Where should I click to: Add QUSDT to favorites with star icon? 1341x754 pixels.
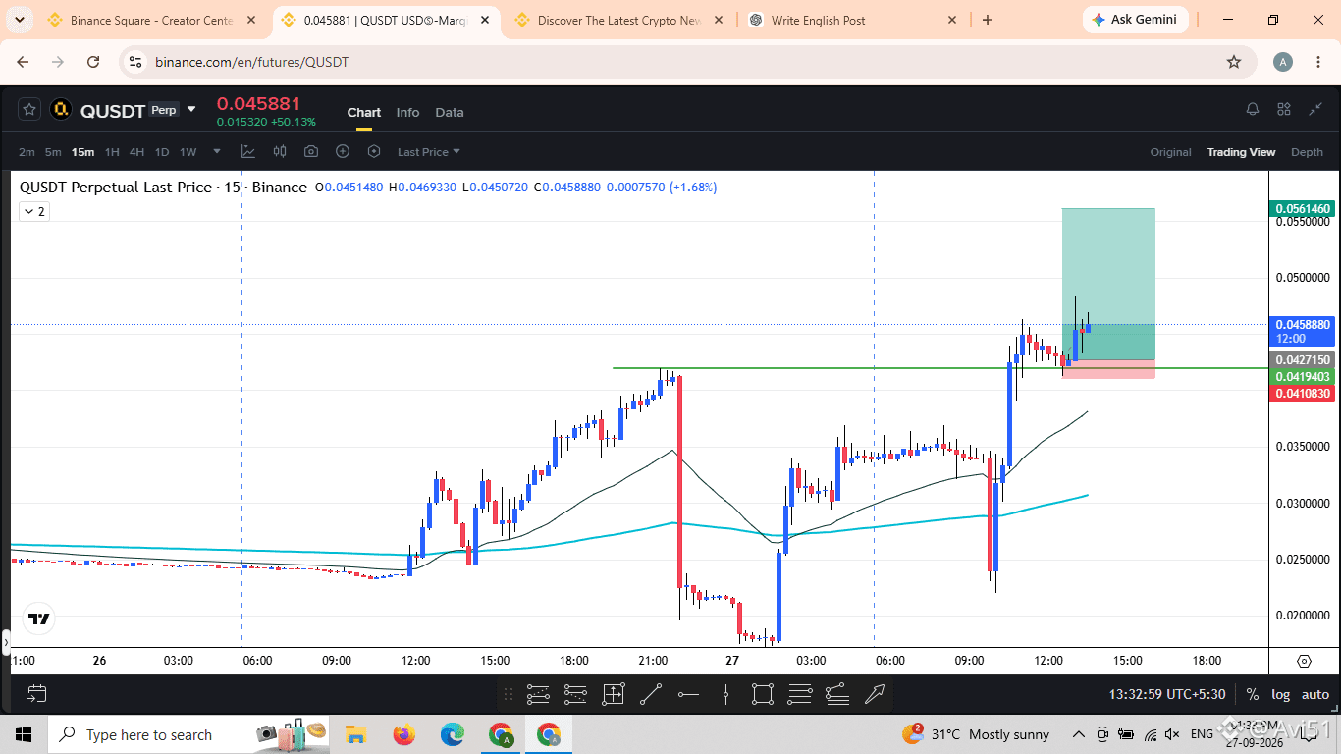(x=29, y=110)
